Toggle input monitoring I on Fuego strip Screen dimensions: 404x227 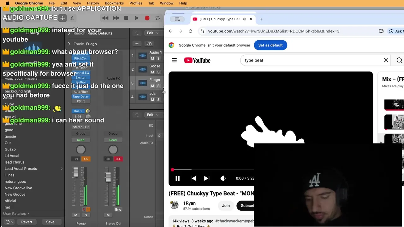pos(88,209)
